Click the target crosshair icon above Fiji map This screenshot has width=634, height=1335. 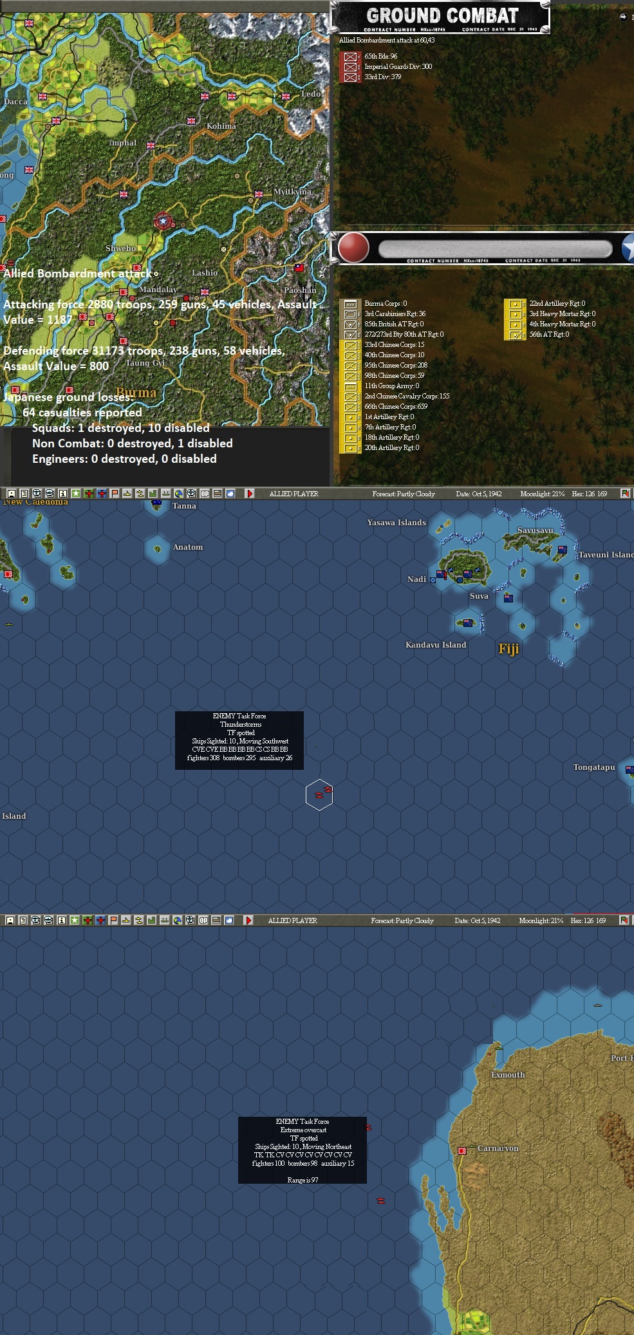[x=192, y=494]
